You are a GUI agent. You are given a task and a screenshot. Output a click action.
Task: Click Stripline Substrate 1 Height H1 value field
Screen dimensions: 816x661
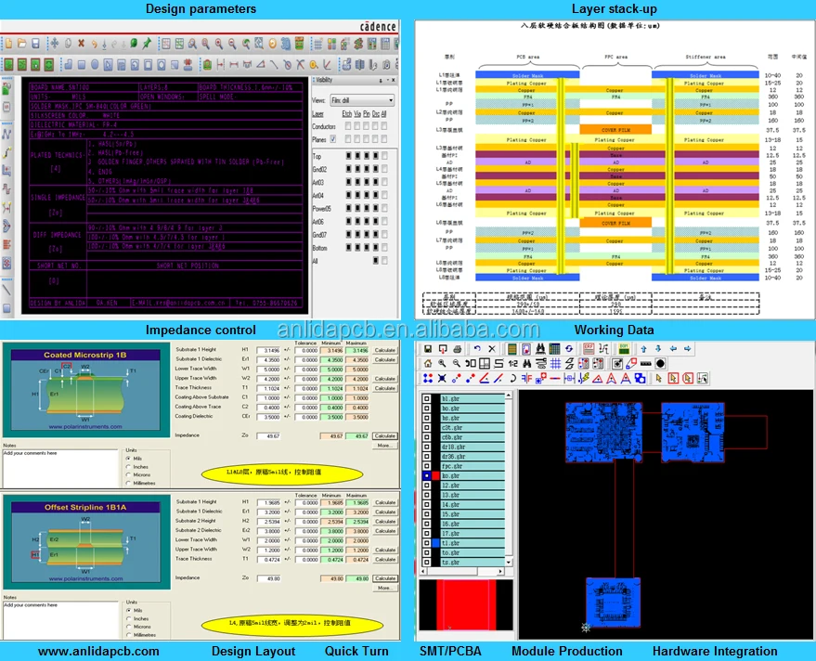[x=268, y=503]
